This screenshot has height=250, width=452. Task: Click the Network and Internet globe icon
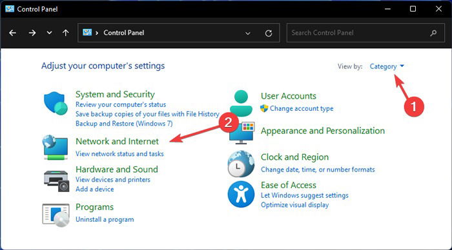click(56, 148)
